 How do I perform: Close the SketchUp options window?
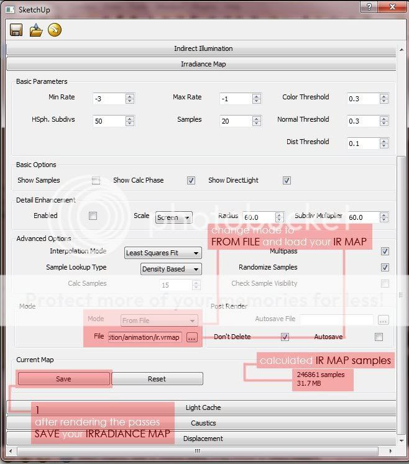tap(392, 6)
